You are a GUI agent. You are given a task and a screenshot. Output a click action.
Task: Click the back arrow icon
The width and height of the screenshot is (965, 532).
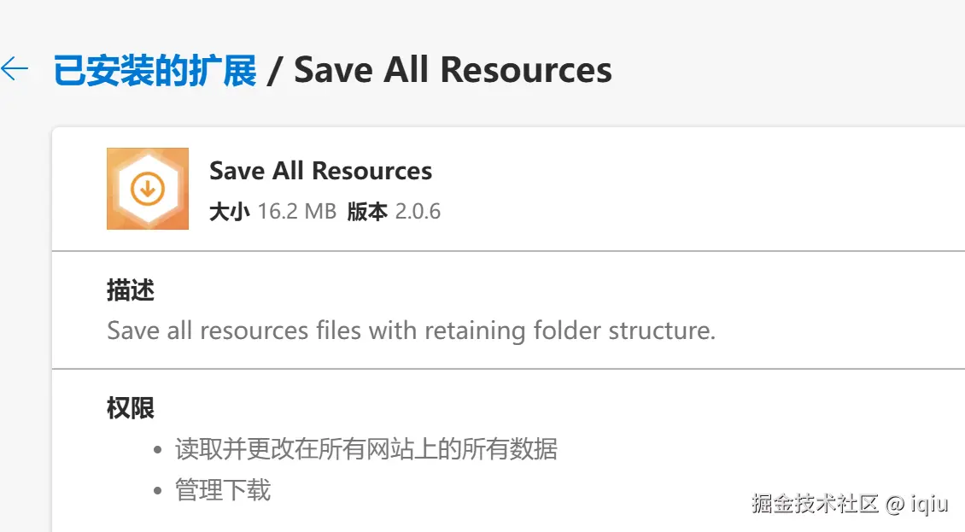[15, 69]
